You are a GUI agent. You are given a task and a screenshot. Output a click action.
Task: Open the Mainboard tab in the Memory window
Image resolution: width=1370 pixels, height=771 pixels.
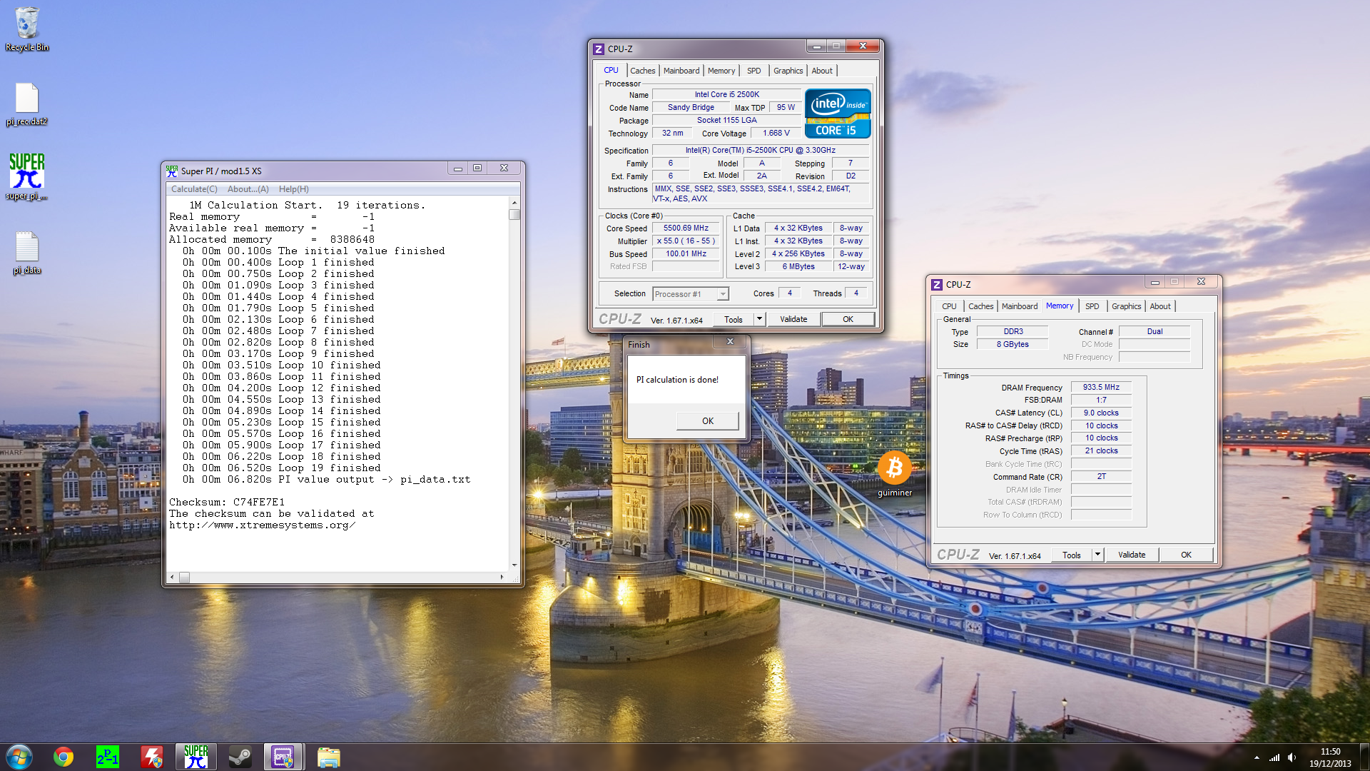(x=1020, y=306)
